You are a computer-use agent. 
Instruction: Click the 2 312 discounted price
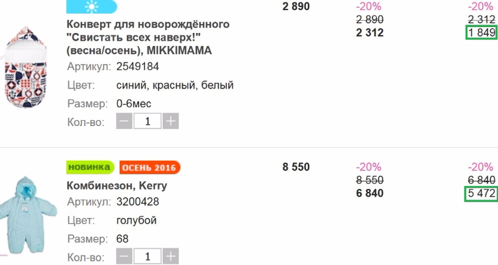point(369,33)
